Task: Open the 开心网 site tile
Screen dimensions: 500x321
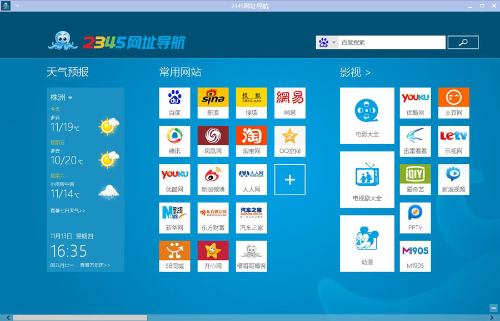Action: (x=213, y=257)
